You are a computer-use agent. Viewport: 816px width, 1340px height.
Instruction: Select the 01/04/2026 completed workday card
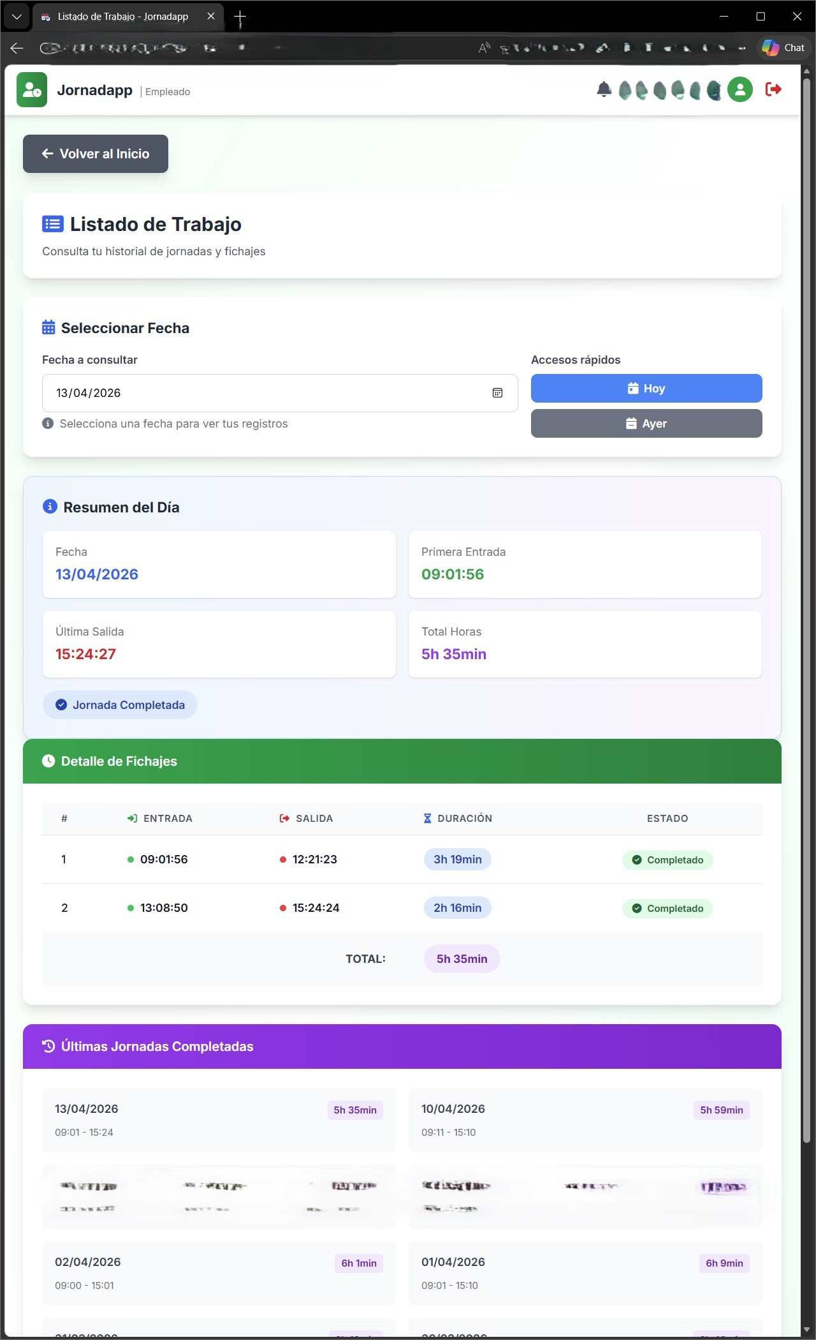pyautogui.click(x=585, y=1273)
